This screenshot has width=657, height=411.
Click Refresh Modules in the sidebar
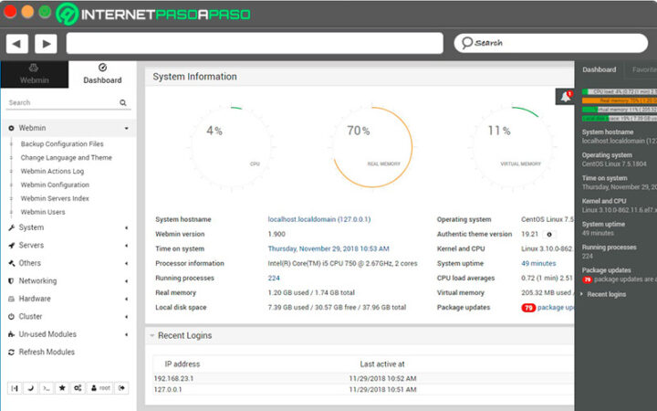(x=47, y=352)
